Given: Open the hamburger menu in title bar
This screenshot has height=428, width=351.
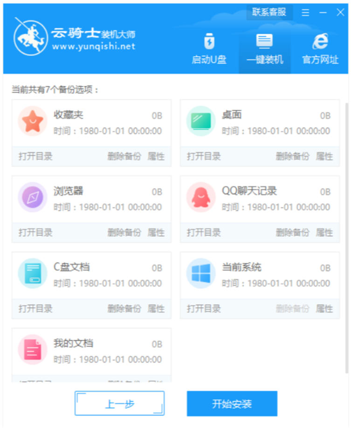Looking at the screenshot, I should click(x=305, y=13).
